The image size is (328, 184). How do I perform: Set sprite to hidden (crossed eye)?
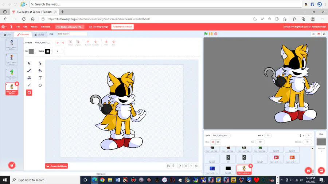(x=218, y=142)
